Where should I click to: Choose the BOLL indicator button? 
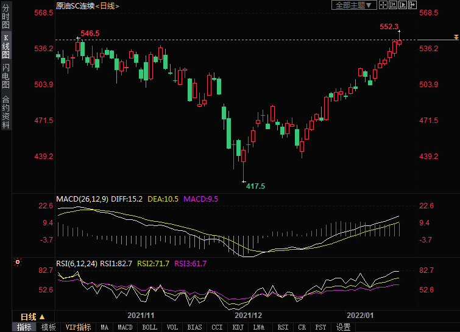149,327
